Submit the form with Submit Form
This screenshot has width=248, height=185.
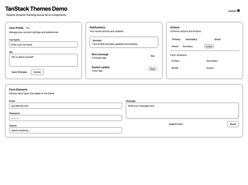176,124
